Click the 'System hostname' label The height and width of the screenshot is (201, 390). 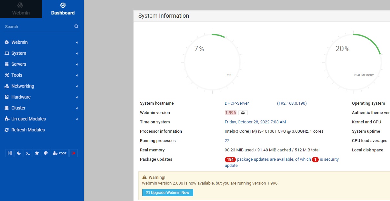click(157, 103)
